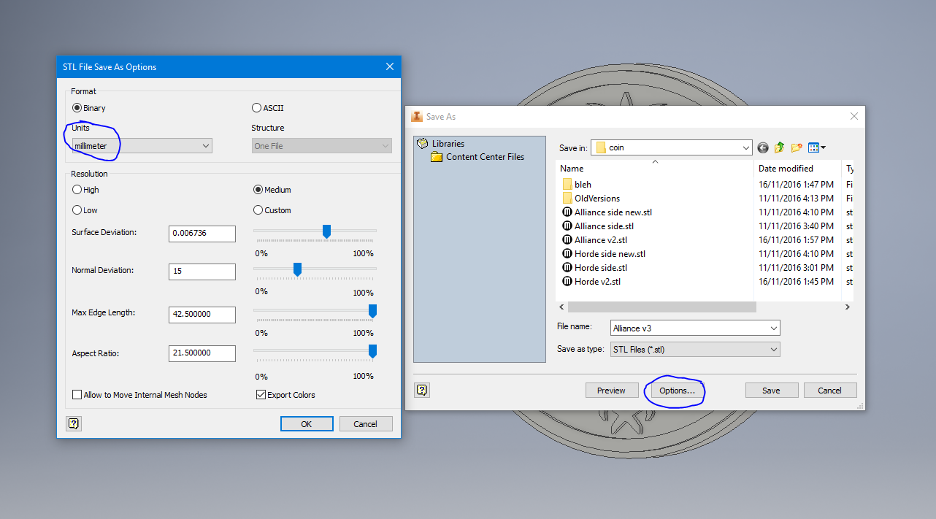This screenshot has height=519, width=936.
Task: Click the Up One Level folder icon
Action: [779, 147]
